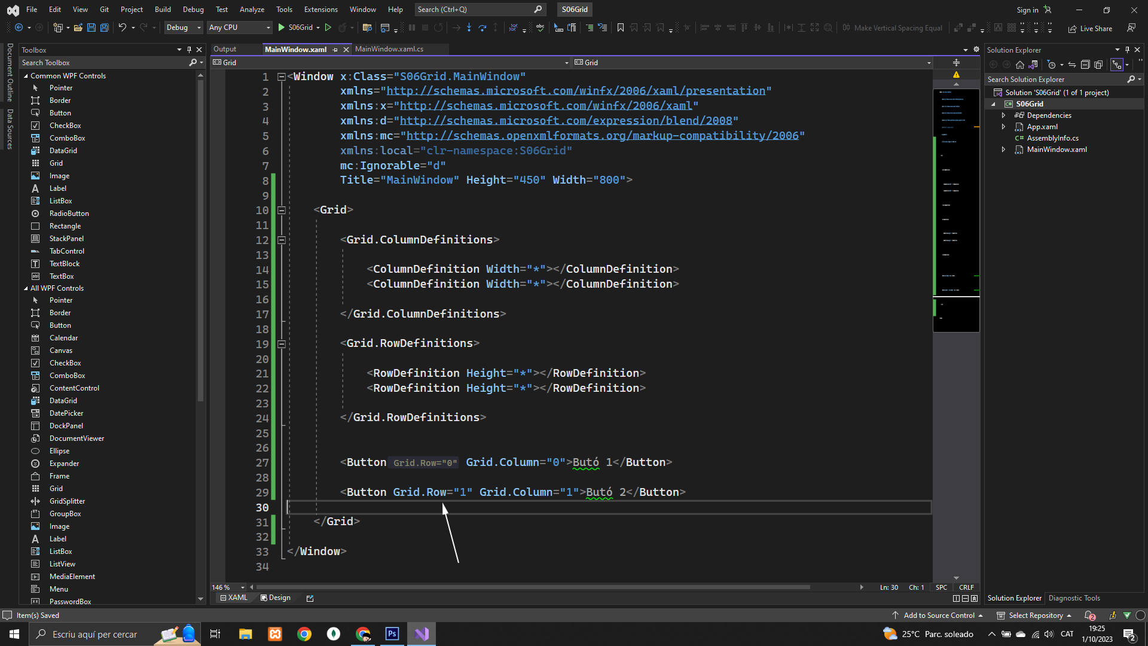Viewport: 1148px width, 646px height.
Task: Open the Open File toolbar icon
Action: 78,28
